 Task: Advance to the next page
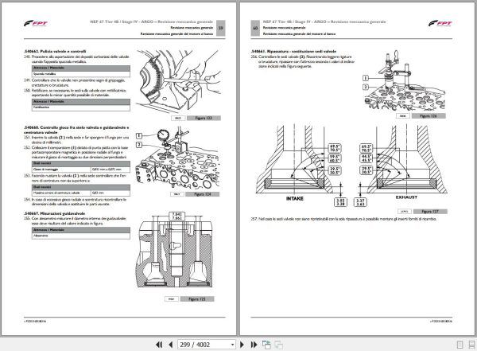click(242, 345)
